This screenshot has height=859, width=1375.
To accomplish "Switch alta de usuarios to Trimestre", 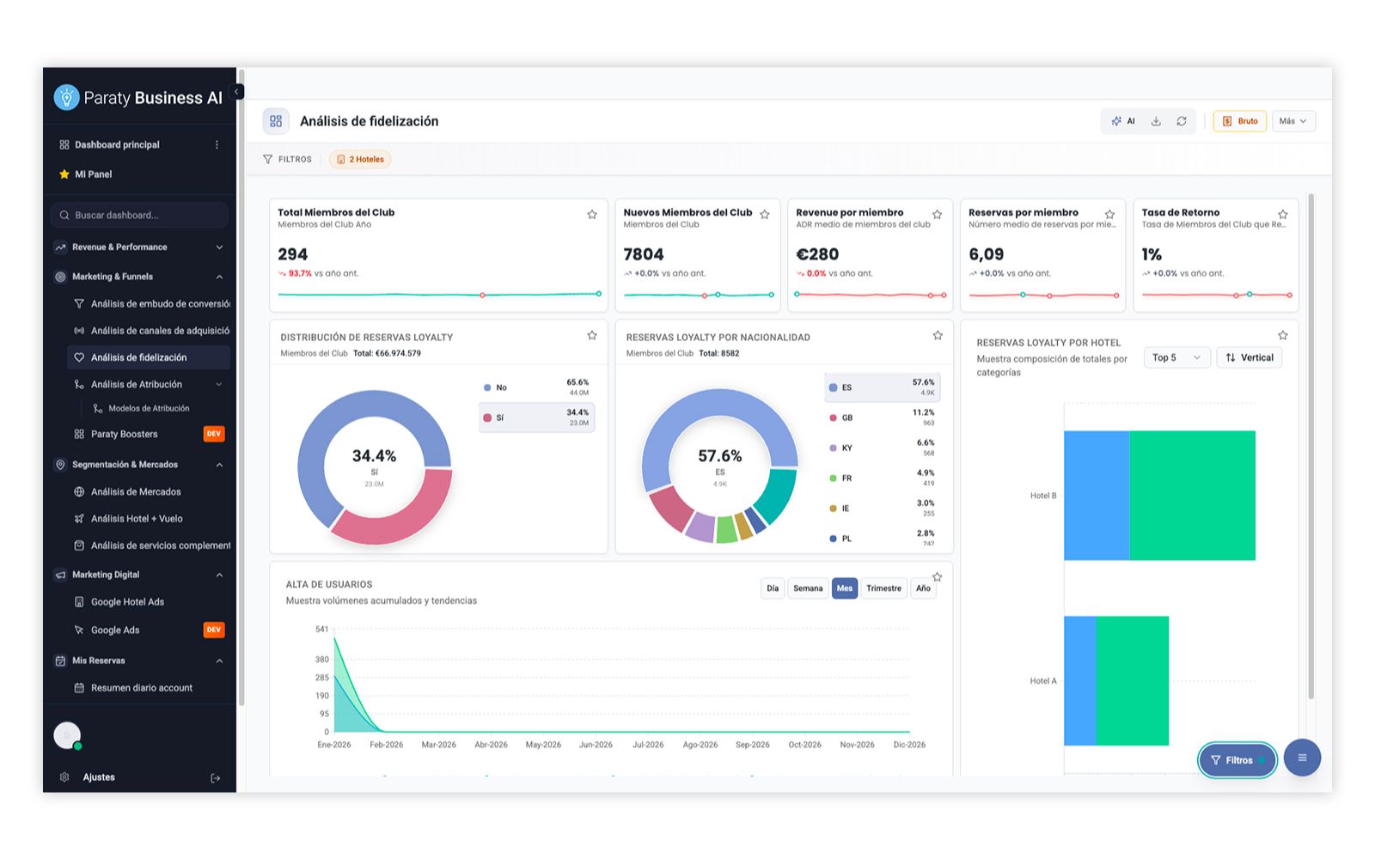I will tap(883, 588).
